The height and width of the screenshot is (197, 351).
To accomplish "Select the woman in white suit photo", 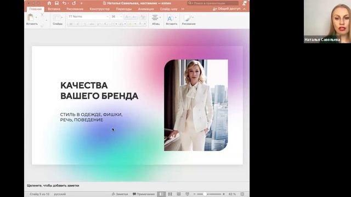I will (196, 105).
